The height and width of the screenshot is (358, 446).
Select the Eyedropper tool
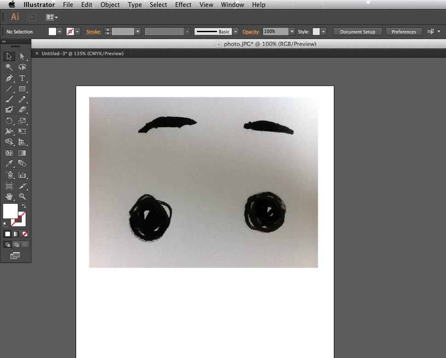coord(8,163)
